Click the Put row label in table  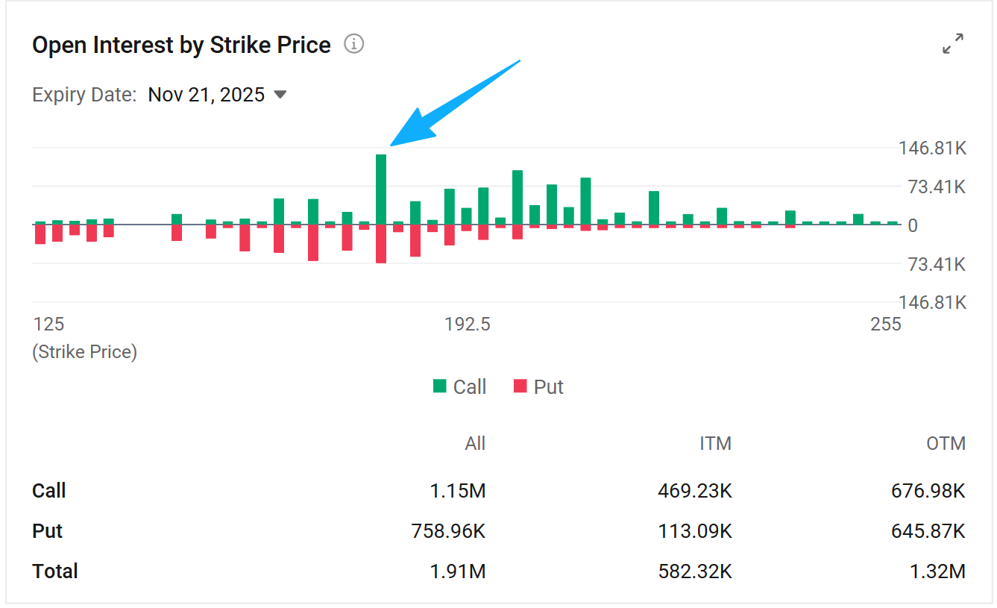47,531
